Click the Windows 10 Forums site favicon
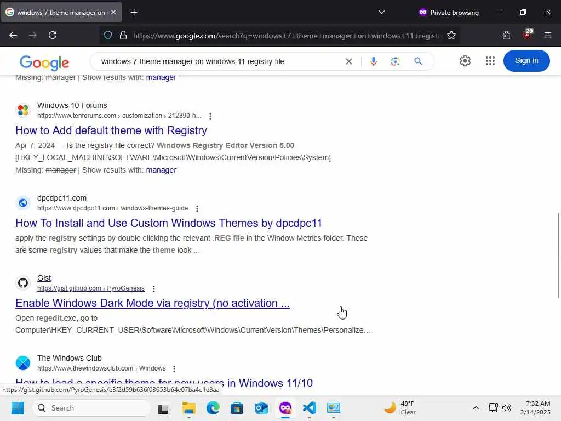This screenshot has height=421, width=561. pos(23,110)
